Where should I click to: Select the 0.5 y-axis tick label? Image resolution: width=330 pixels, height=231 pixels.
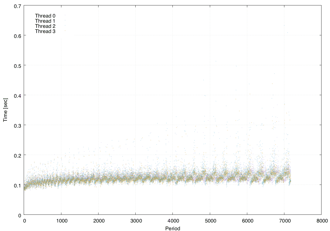pyautogui.click(x=17, y=65)
